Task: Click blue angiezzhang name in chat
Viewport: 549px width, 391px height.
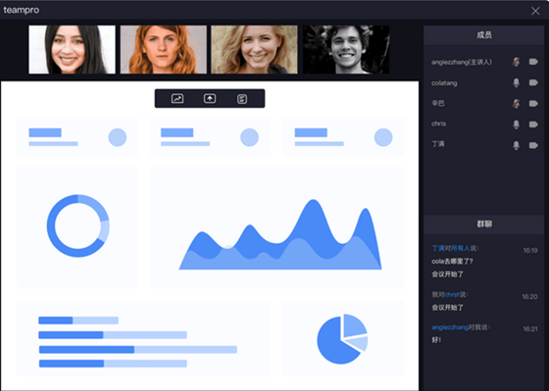Action: (450, 327)
